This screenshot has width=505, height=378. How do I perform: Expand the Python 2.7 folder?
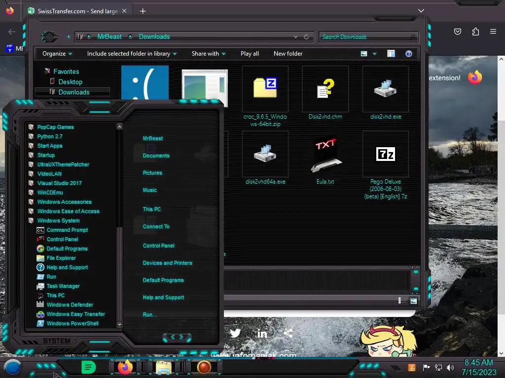point(50,136)
